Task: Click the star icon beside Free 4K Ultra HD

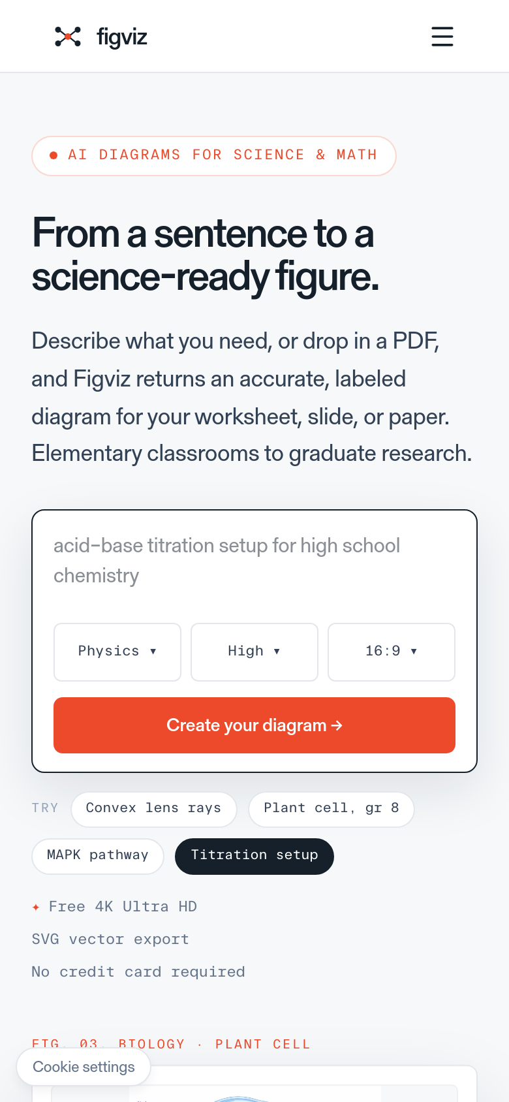Action: click(36, 907)
